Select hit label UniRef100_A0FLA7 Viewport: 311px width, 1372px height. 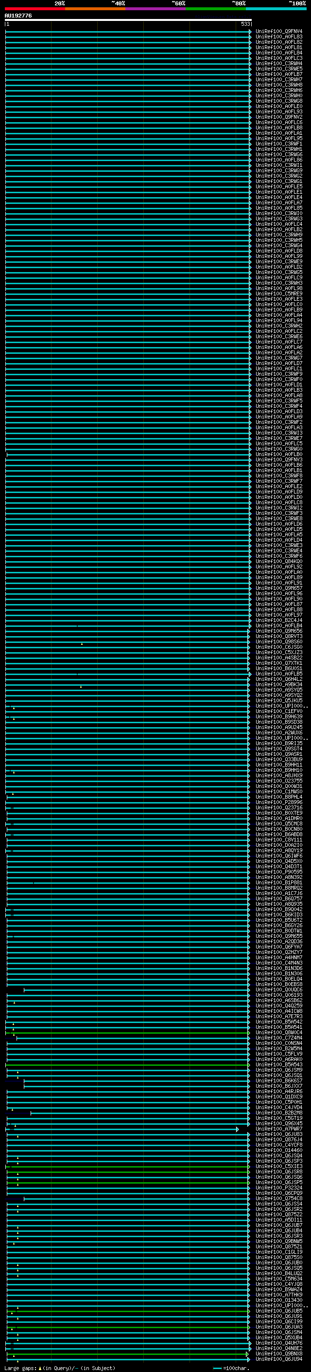point(279,202)
